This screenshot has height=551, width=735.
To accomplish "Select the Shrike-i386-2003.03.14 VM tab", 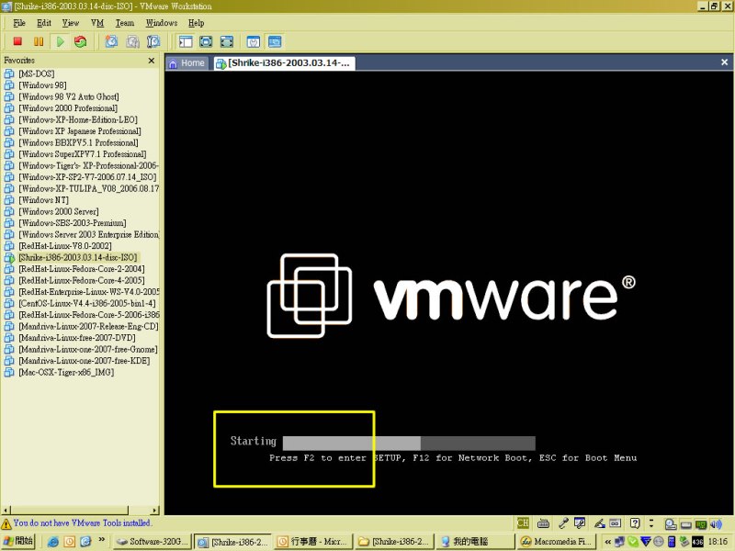I will 285,63.
